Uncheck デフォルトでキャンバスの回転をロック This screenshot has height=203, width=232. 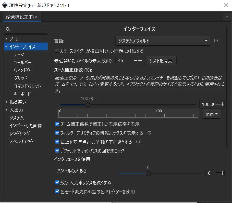(x=57, y=151)
